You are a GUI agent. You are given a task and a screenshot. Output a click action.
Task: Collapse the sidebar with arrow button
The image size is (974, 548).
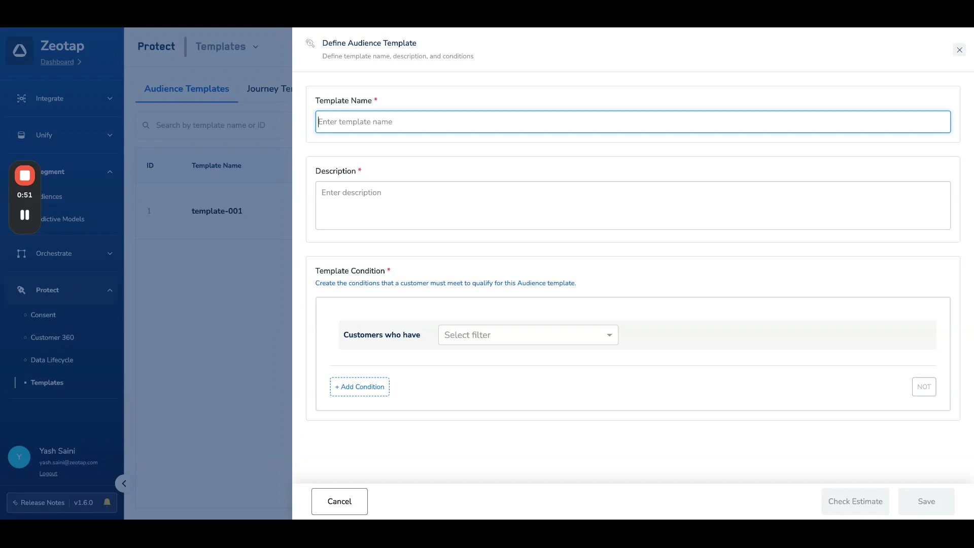pyautogui.click(x=123, y=484)
